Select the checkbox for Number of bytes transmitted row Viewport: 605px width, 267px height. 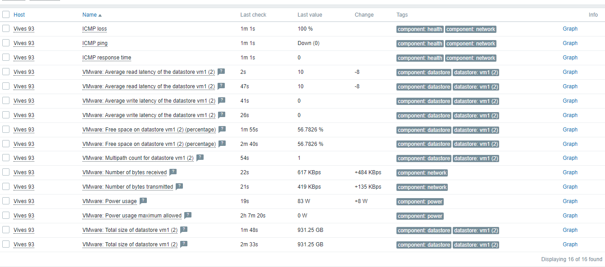tap(6, 187)
